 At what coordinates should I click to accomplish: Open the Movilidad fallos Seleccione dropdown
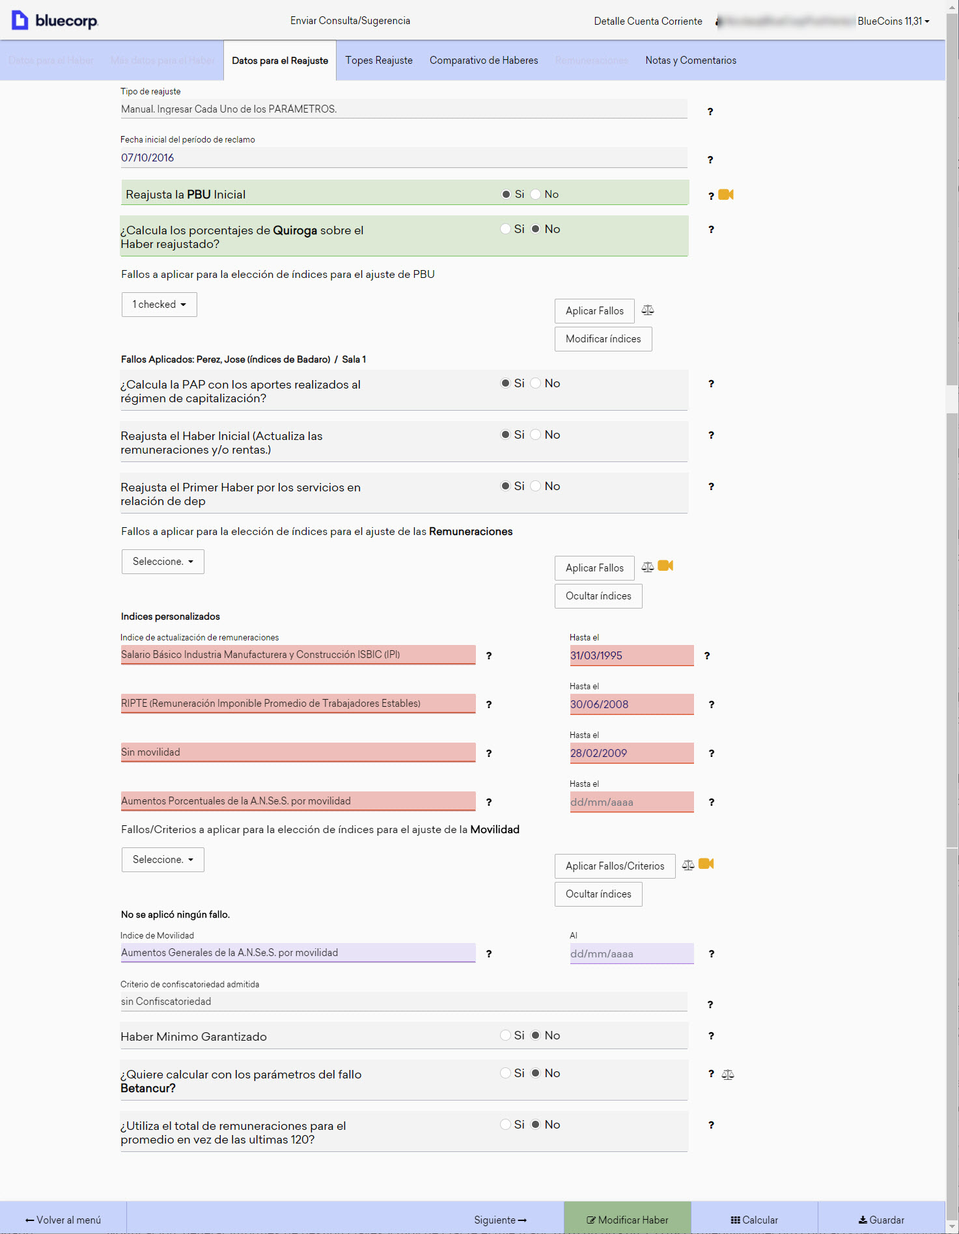coord(163,860)
